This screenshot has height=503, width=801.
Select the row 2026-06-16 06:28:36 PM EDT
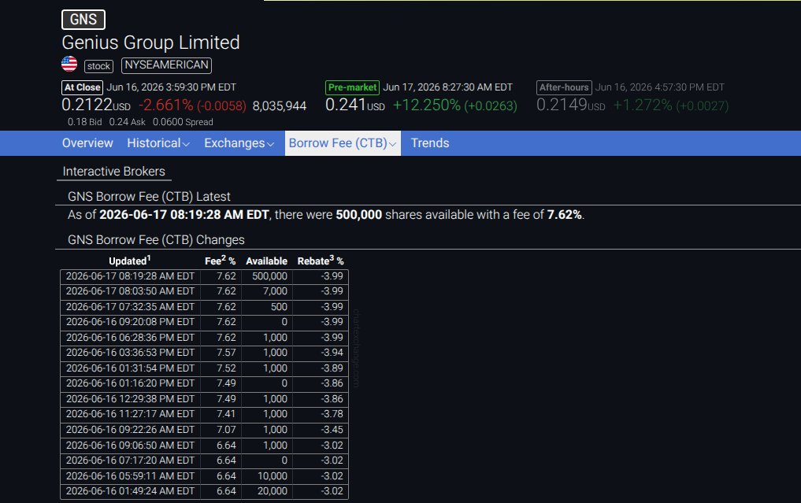point(204,338)
